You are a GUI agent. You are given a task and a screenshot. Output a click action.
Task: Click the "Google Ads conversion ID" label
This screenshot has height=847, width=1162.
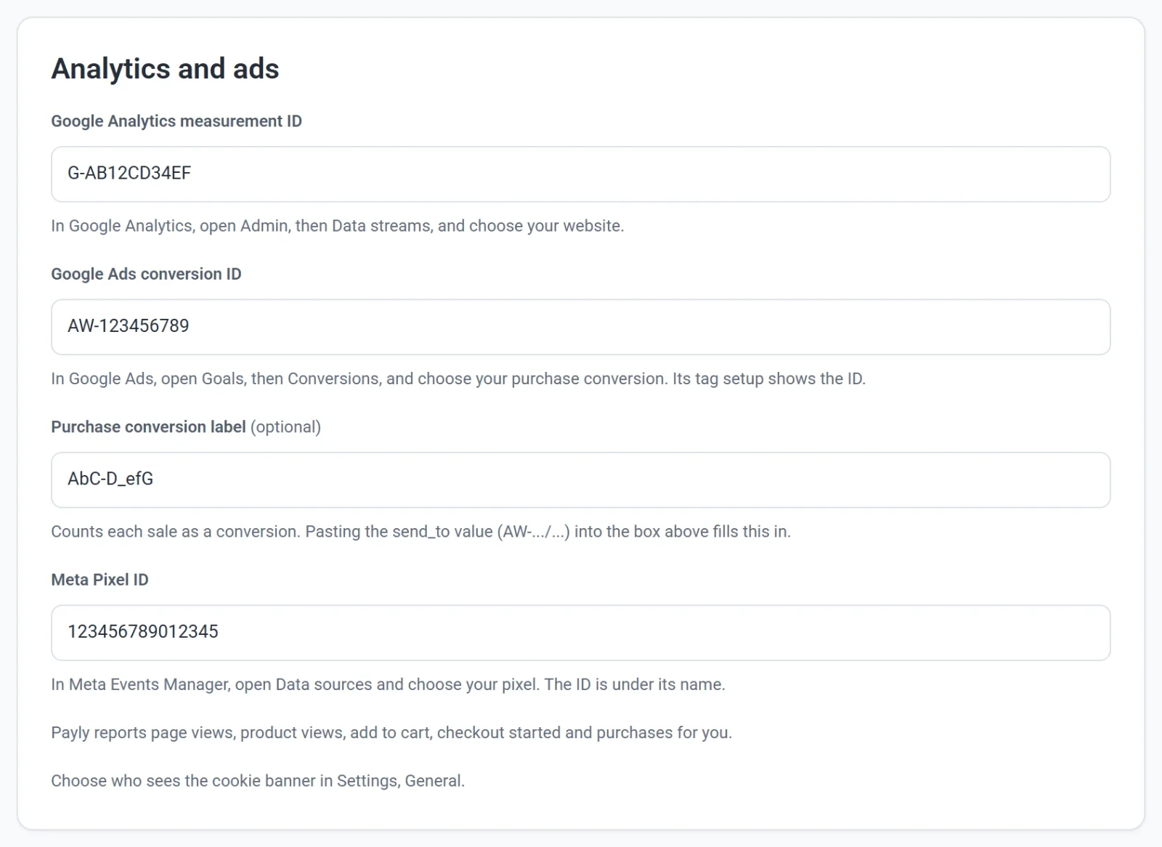tap(146, 274)
